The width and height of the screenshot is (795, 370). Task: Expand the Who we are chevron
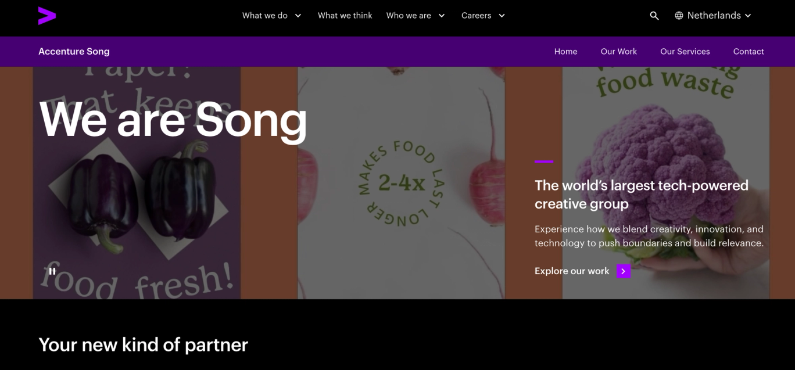click(x=442, y=16)
